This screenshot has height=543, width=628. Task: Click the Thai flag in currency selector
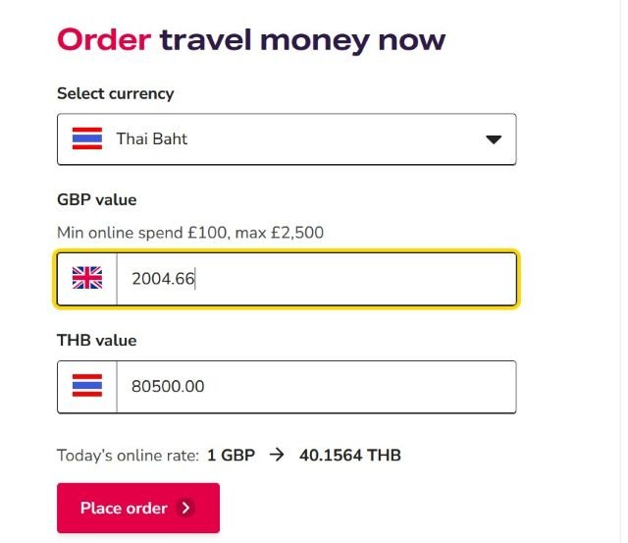tap(87, 139)
